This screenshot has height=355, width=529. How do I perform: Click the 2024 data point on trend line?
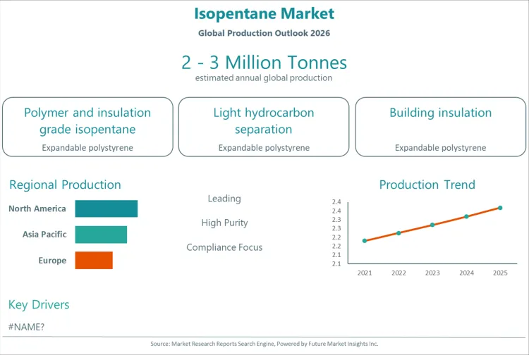pyautogui.click(x=467, y=216)
